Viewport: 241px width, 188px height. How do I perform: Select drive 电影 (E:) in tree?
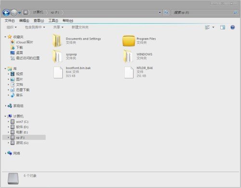pyautogui.click(x=22, y=132)
